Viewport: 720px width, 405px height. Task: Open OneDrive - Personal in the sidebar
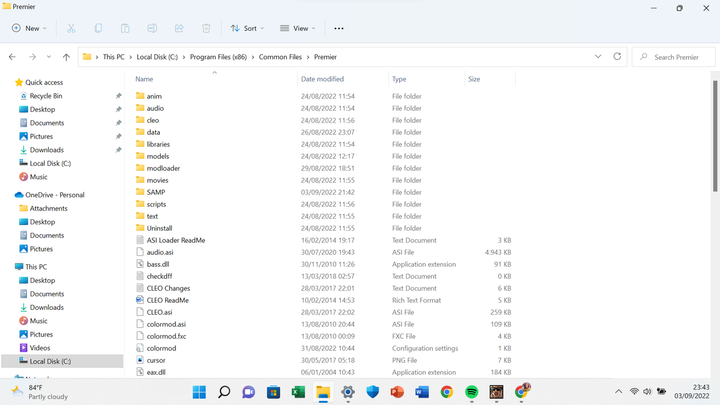tap(55, 195)
